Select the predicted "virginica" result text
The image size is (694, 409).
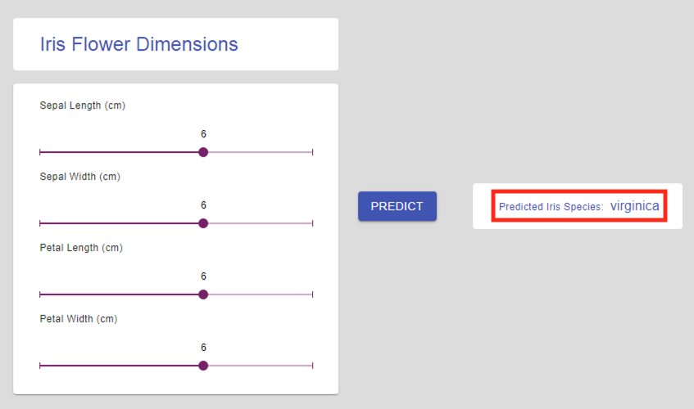[634, 206]
